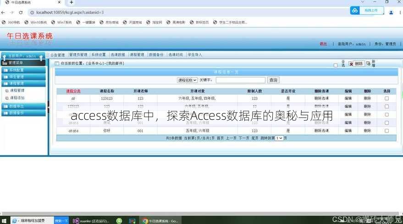The image size is (403, 224).
Task: Open the 课程管理 top menu
Action: coord(137,55)
